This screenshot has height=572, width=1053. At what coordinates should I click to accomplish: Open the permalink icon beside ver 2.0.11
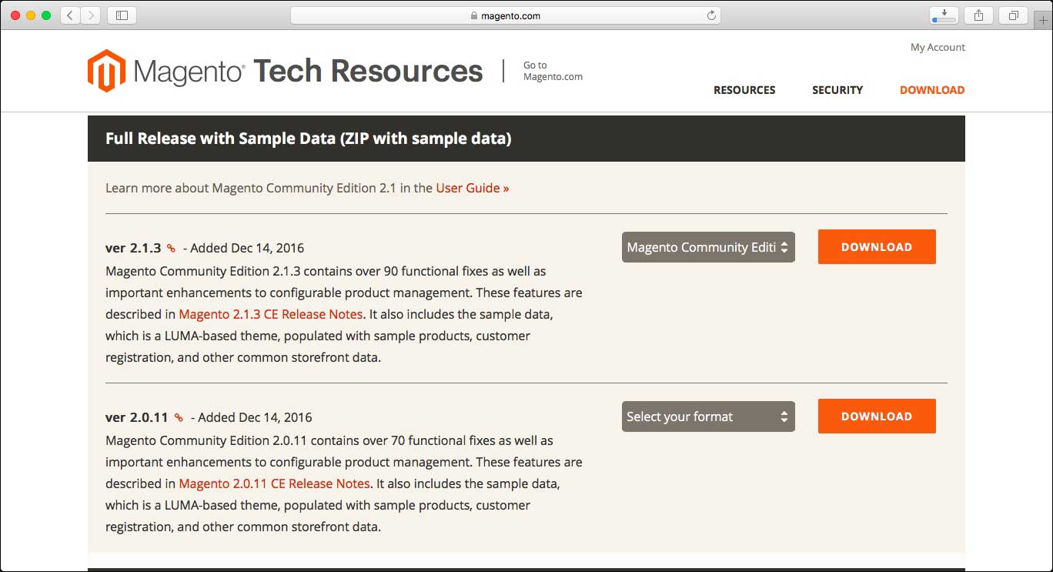pyautogui.click(x=179, y=418)
